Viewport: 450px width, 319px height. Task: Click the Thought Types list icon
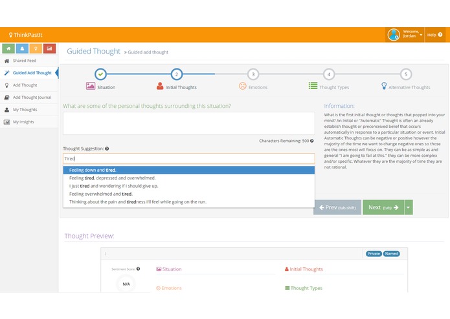[x=313, y=86]
